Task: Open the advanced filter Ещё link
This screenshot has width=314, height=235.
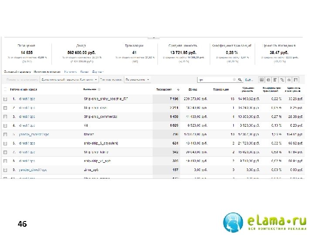Action: (249, 80)
